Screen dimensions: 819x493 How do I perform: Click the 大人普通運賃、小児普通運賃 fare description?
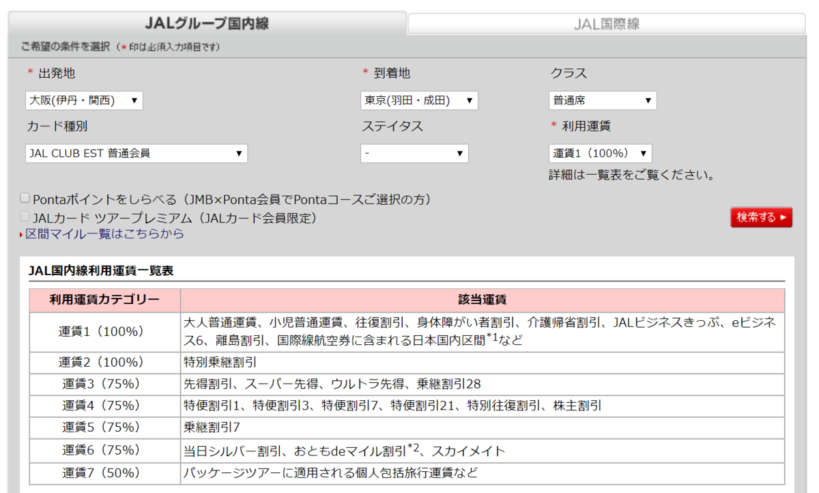tap(480, 331)
